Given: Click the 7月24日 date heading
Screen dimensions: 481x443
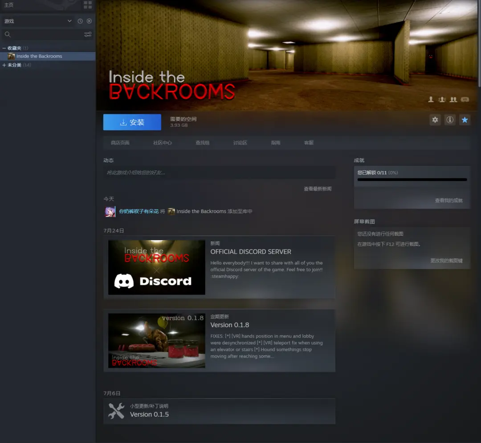Looking at the screenshot, I should pos(114,231).
